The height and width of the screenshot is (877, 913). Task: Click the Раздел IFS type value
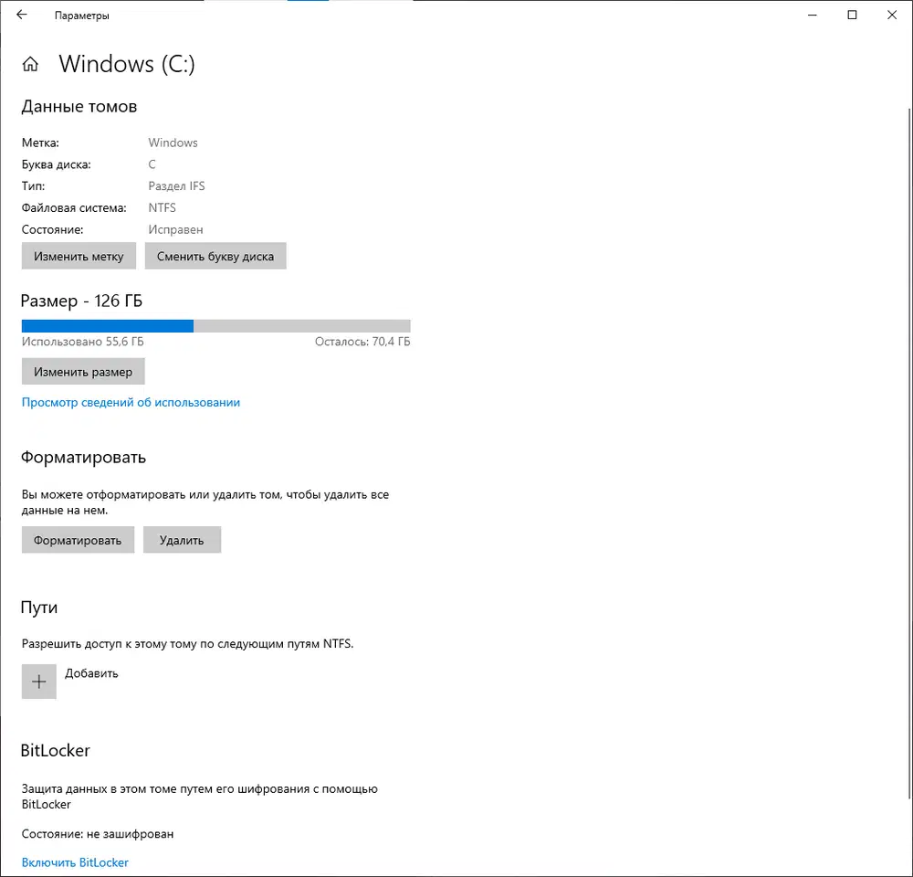pyautogui.click(x=176, y=185)
